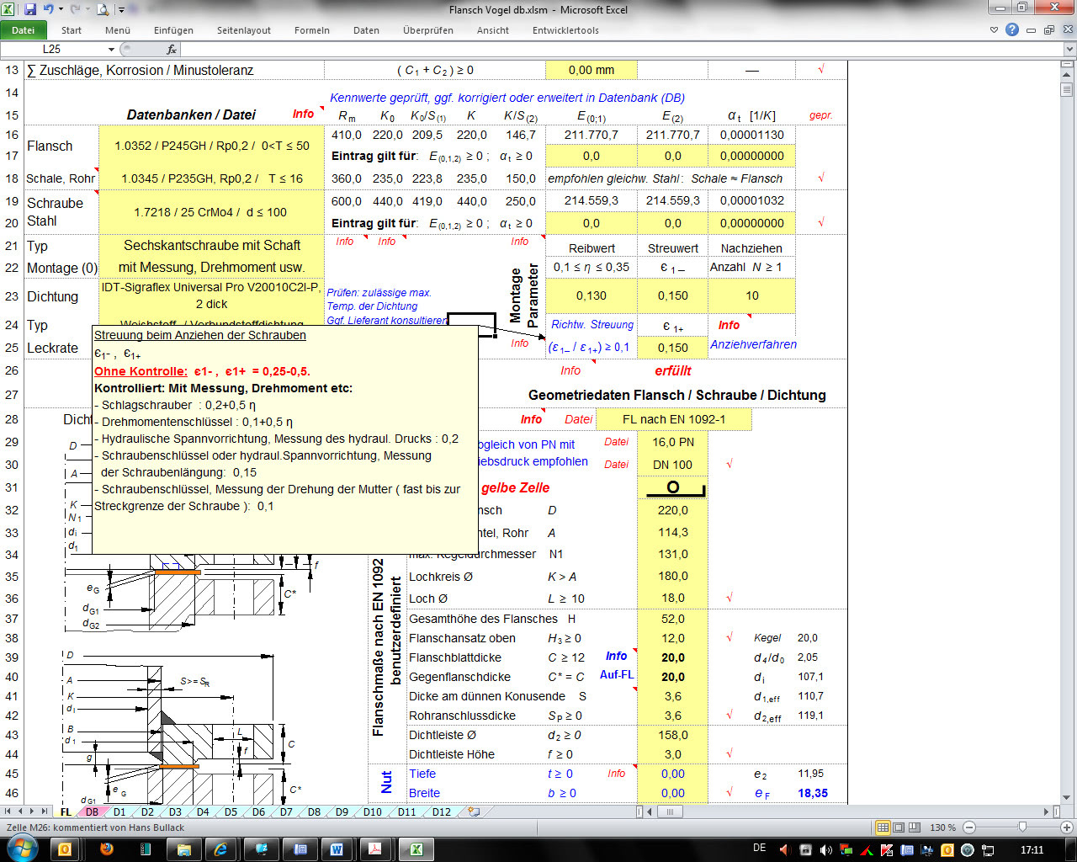Viewport: 1077px width, 862px height.
Task: Click the Datei file button
Action: [x=23, y=30]
